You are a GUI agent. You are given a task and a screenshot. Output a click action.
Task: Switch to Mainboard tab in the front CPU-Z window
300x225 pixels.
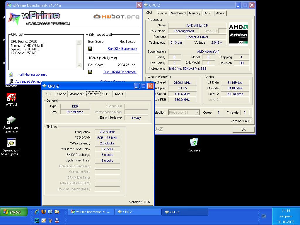77,94
